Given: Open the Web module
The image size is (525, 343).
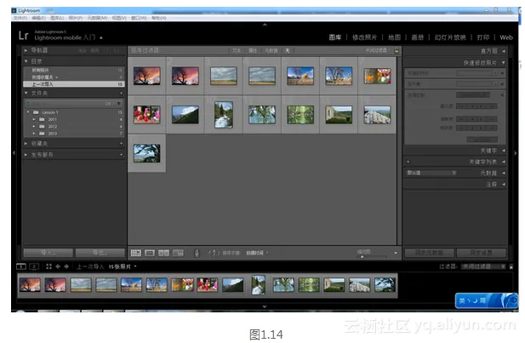Looking at the screenshot, I should (506, 37).
